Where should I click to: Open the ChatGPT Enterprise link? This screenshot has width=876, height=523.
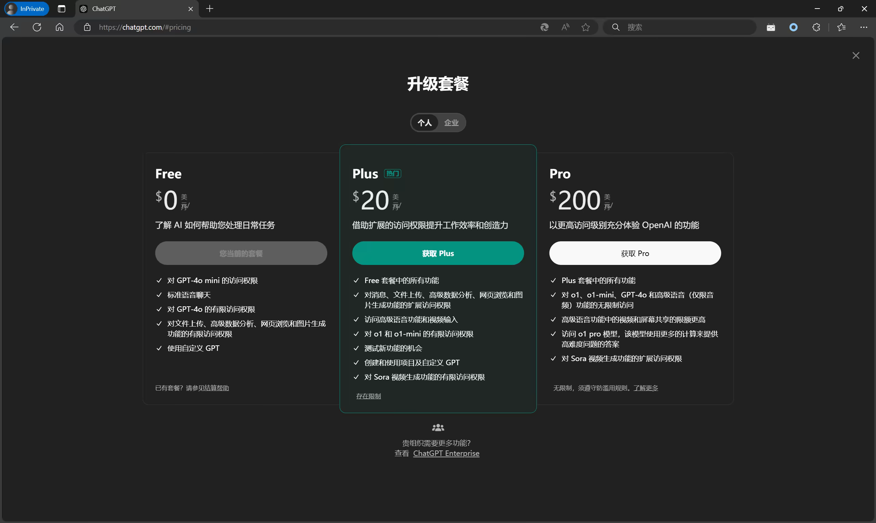click(446, 453)
